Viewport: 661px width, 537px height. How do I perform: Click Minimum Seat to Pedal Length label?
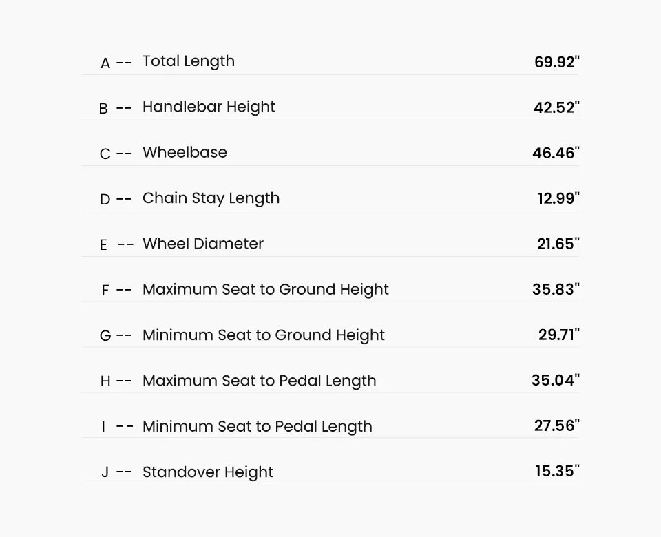coord(257,427)
